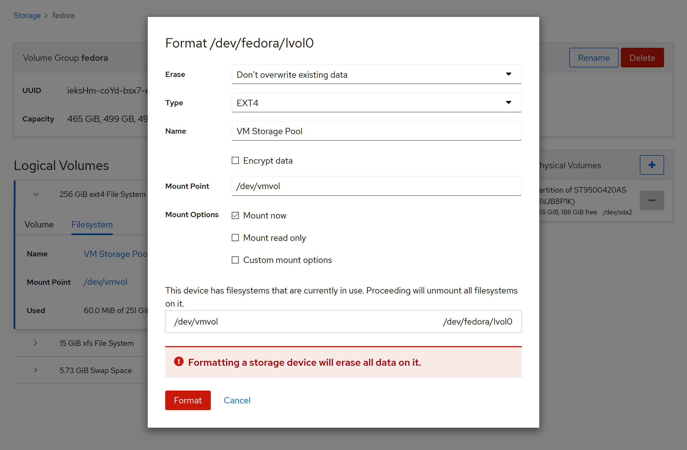Enable the Encrypt data checkbox
The image size is (687, 450).
click(x=235, y=161)
